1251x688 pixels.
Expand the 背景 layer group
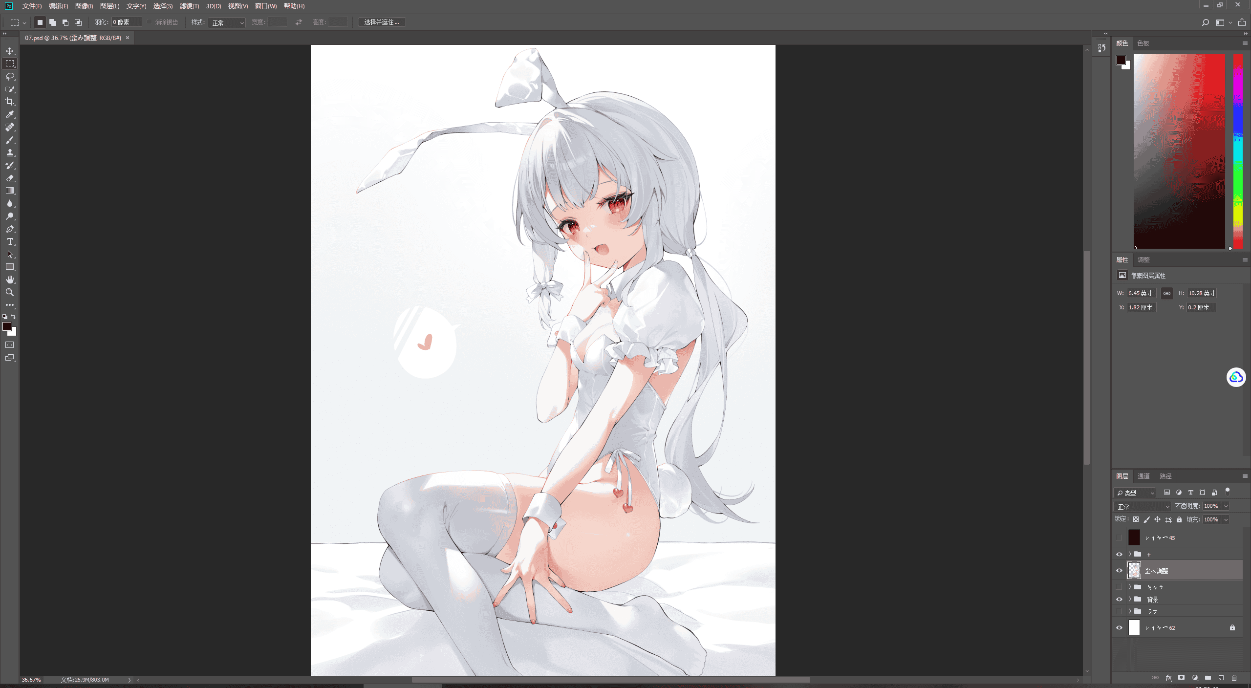1130,599
